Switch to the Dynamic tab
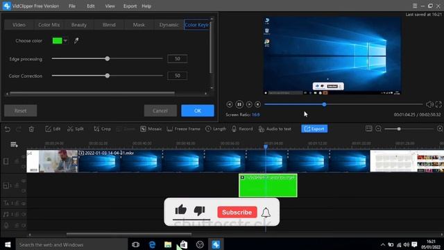Screen dimensions: 444x250 [169, 25]
